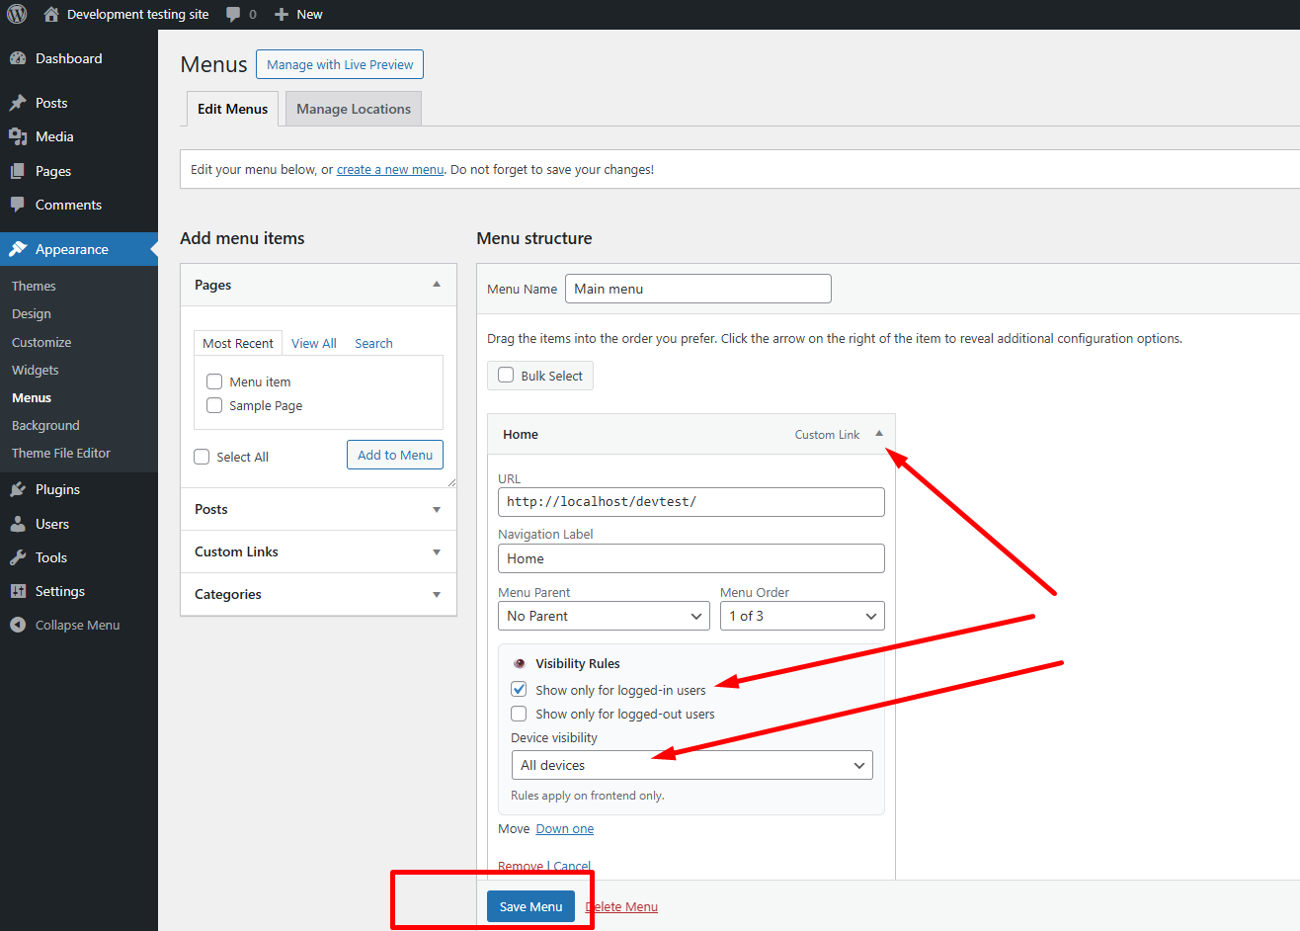This screenshot has height=931, width=1300.
Task: Click the Users person icon
Action: pos(18,524)
